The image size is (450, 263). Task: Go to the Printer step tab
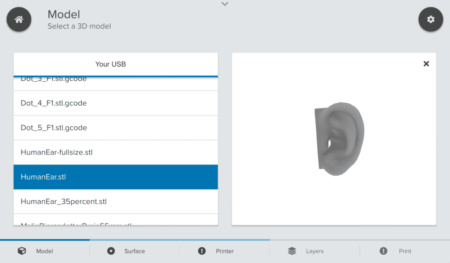(x=225, y=251)
